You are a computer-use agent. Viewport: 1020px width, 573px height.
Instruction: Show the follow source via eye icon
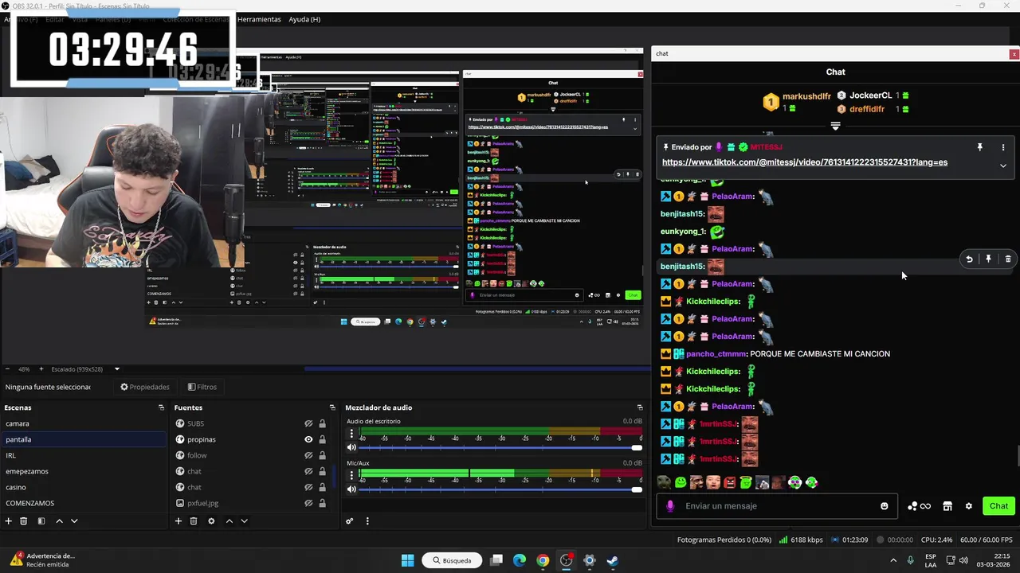(308, 455)
